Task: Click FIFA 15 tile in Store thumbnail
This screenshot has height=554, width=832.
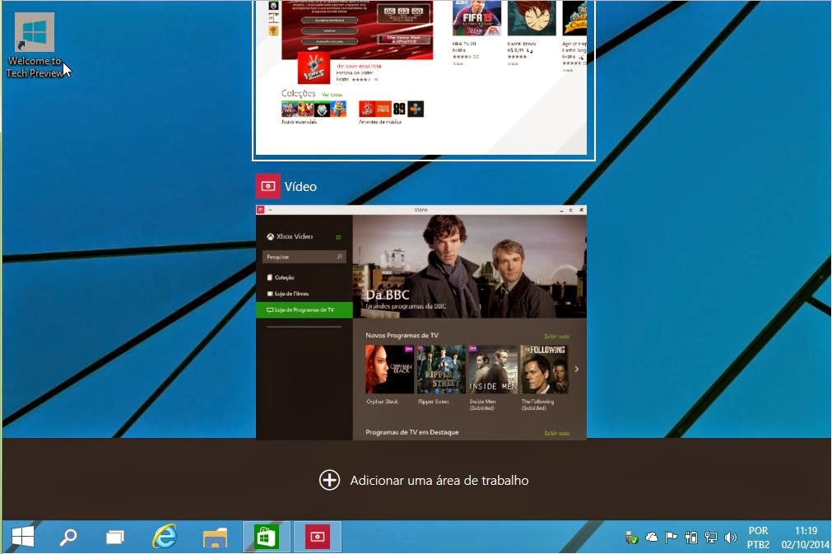Action: 476,18
